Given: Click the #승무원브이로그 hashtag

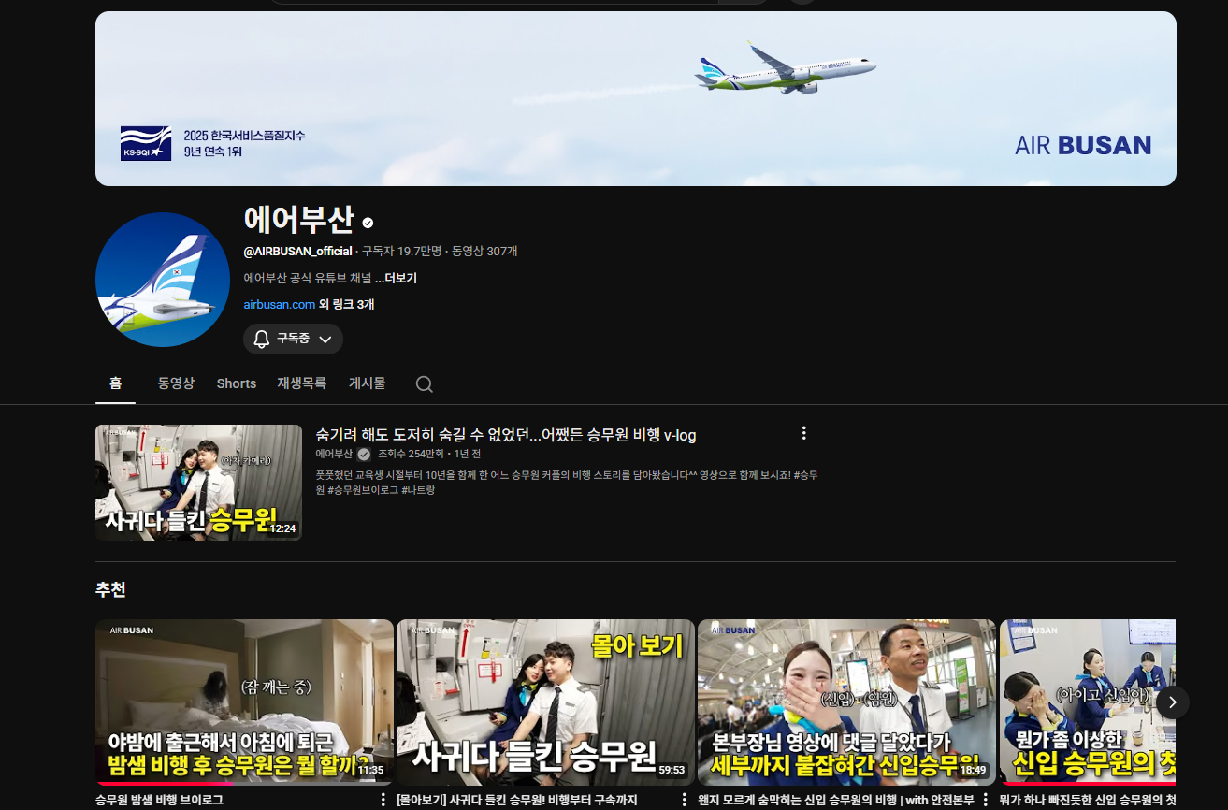Looking at the screenshot, I should pyautogui.click(x=362, y=490).
